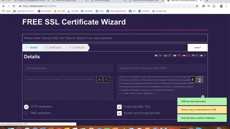The image size is (230, 129).
Task: Open the Kaka bookmark
Action: coord(100,11)
